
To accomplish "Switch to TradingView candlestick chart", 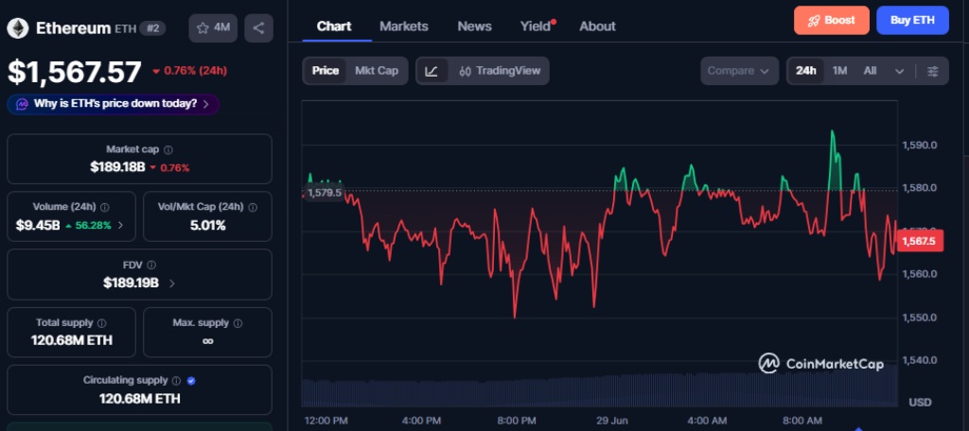I will point(500,71).
